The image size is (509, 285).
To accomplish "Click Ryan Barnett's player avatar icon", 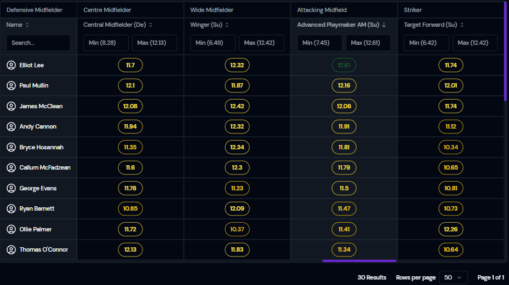I will click(x=11, y=208).
